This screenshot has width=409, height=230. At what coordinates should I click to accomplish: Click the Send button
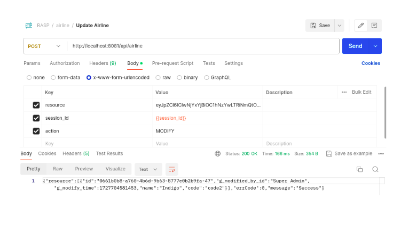point(356,46)
